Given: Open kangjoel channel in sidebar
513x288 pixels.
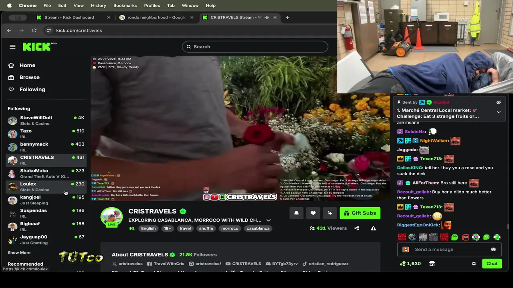Looking at the screenshot, I should [x=46, y=200].
